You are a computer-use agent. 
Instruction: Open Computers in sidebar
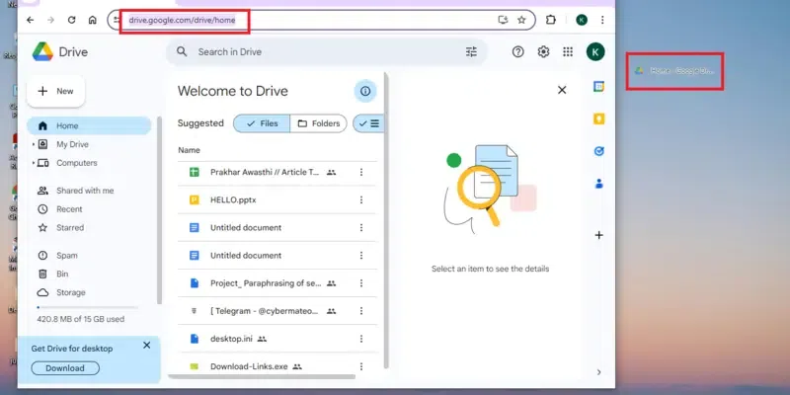[77, 163]
